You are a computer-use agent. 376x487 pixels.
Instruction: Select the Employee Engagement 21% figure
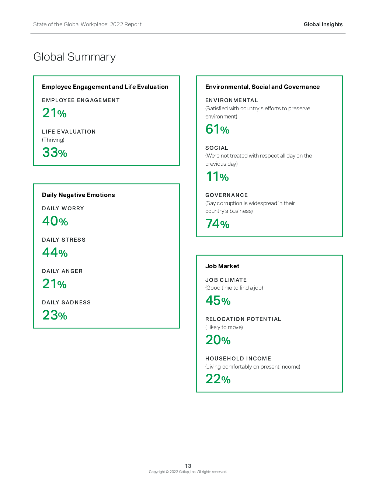(x=54, y=113)
